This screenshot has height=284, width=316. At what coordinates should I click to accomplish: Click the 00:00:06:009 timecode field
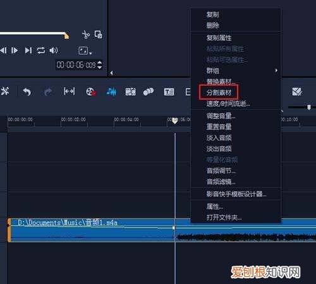coord(76,65)
